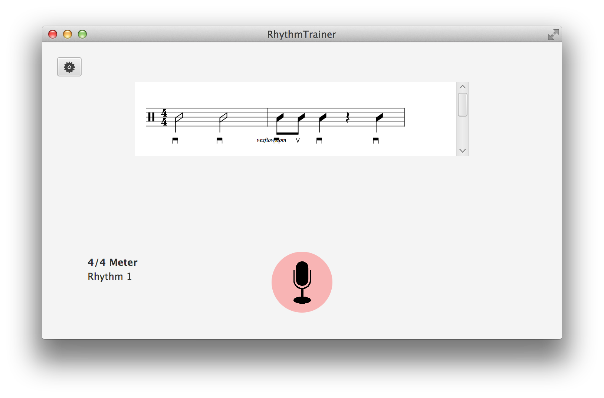Start recording with the microphone button
This screenshot has height=398, width=604.
tap(302, 282)
